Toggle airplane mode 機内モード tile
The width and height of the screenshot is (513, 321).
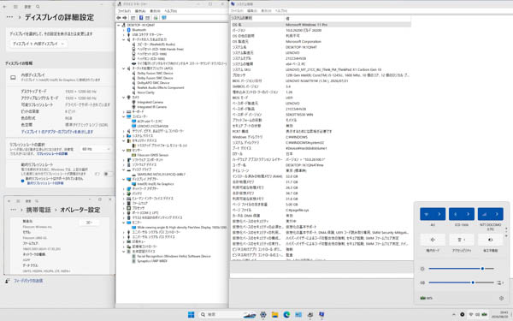(x=433, y=240)
